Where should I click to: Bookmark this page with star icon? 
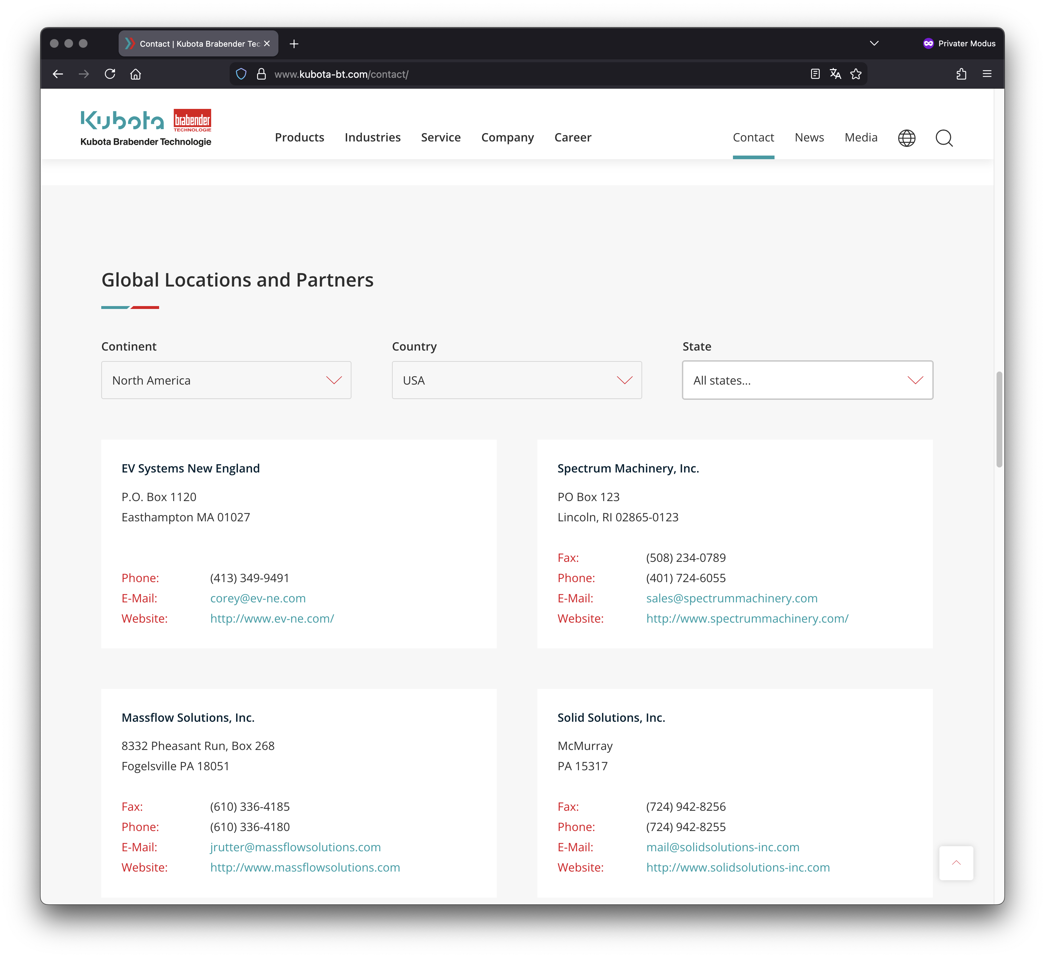pyautogui.click(x=856, y=74)
